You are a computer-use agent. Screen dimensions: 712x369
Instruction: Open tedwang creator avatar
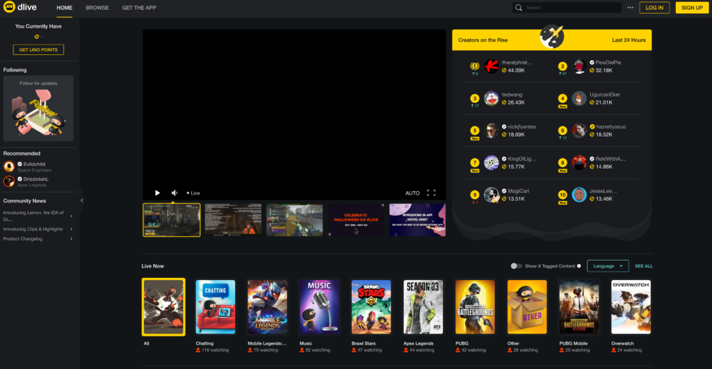(492, 99)
